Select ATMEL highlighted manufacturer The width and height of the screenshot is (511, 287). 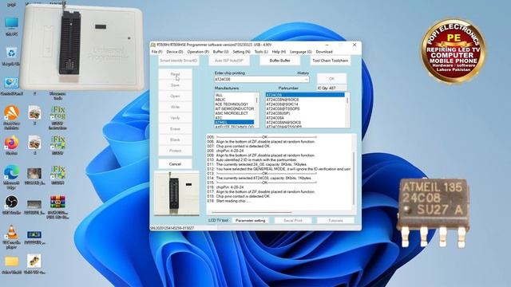[x=234, y=122]
